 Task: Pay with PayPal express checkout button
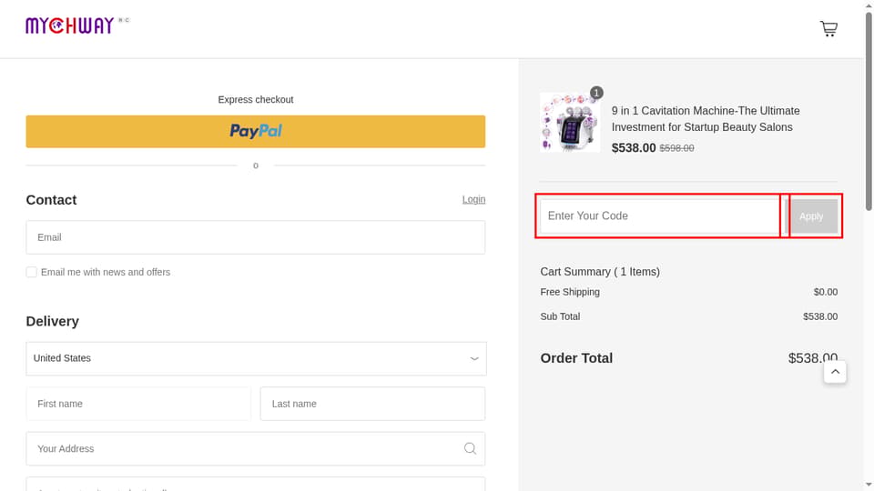click(255, 131)
